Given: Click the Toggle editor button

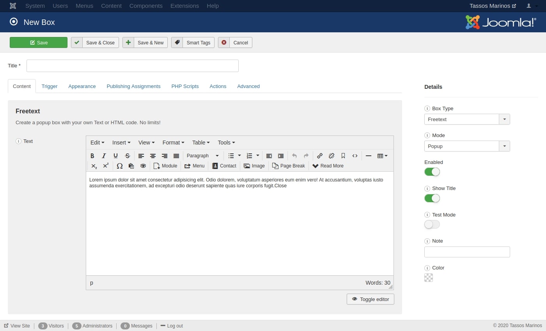Looking at the screenshot, I should (x=370, y=299).
